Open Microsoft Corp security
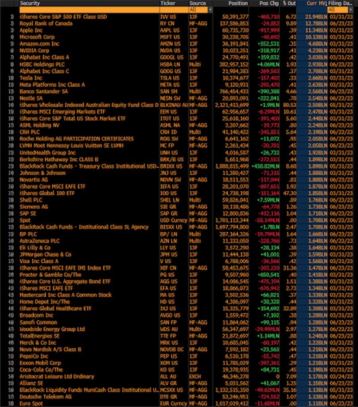The image size is (358, 407). [x=37, y=37]
